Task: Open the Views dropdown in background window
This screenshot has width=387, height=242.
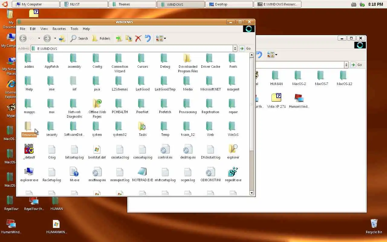Action: [272, 55]
